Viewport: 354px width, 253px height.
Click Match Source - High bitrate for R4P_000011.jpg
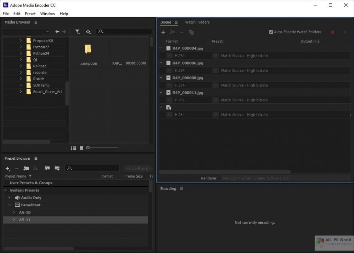coord(244,100)
